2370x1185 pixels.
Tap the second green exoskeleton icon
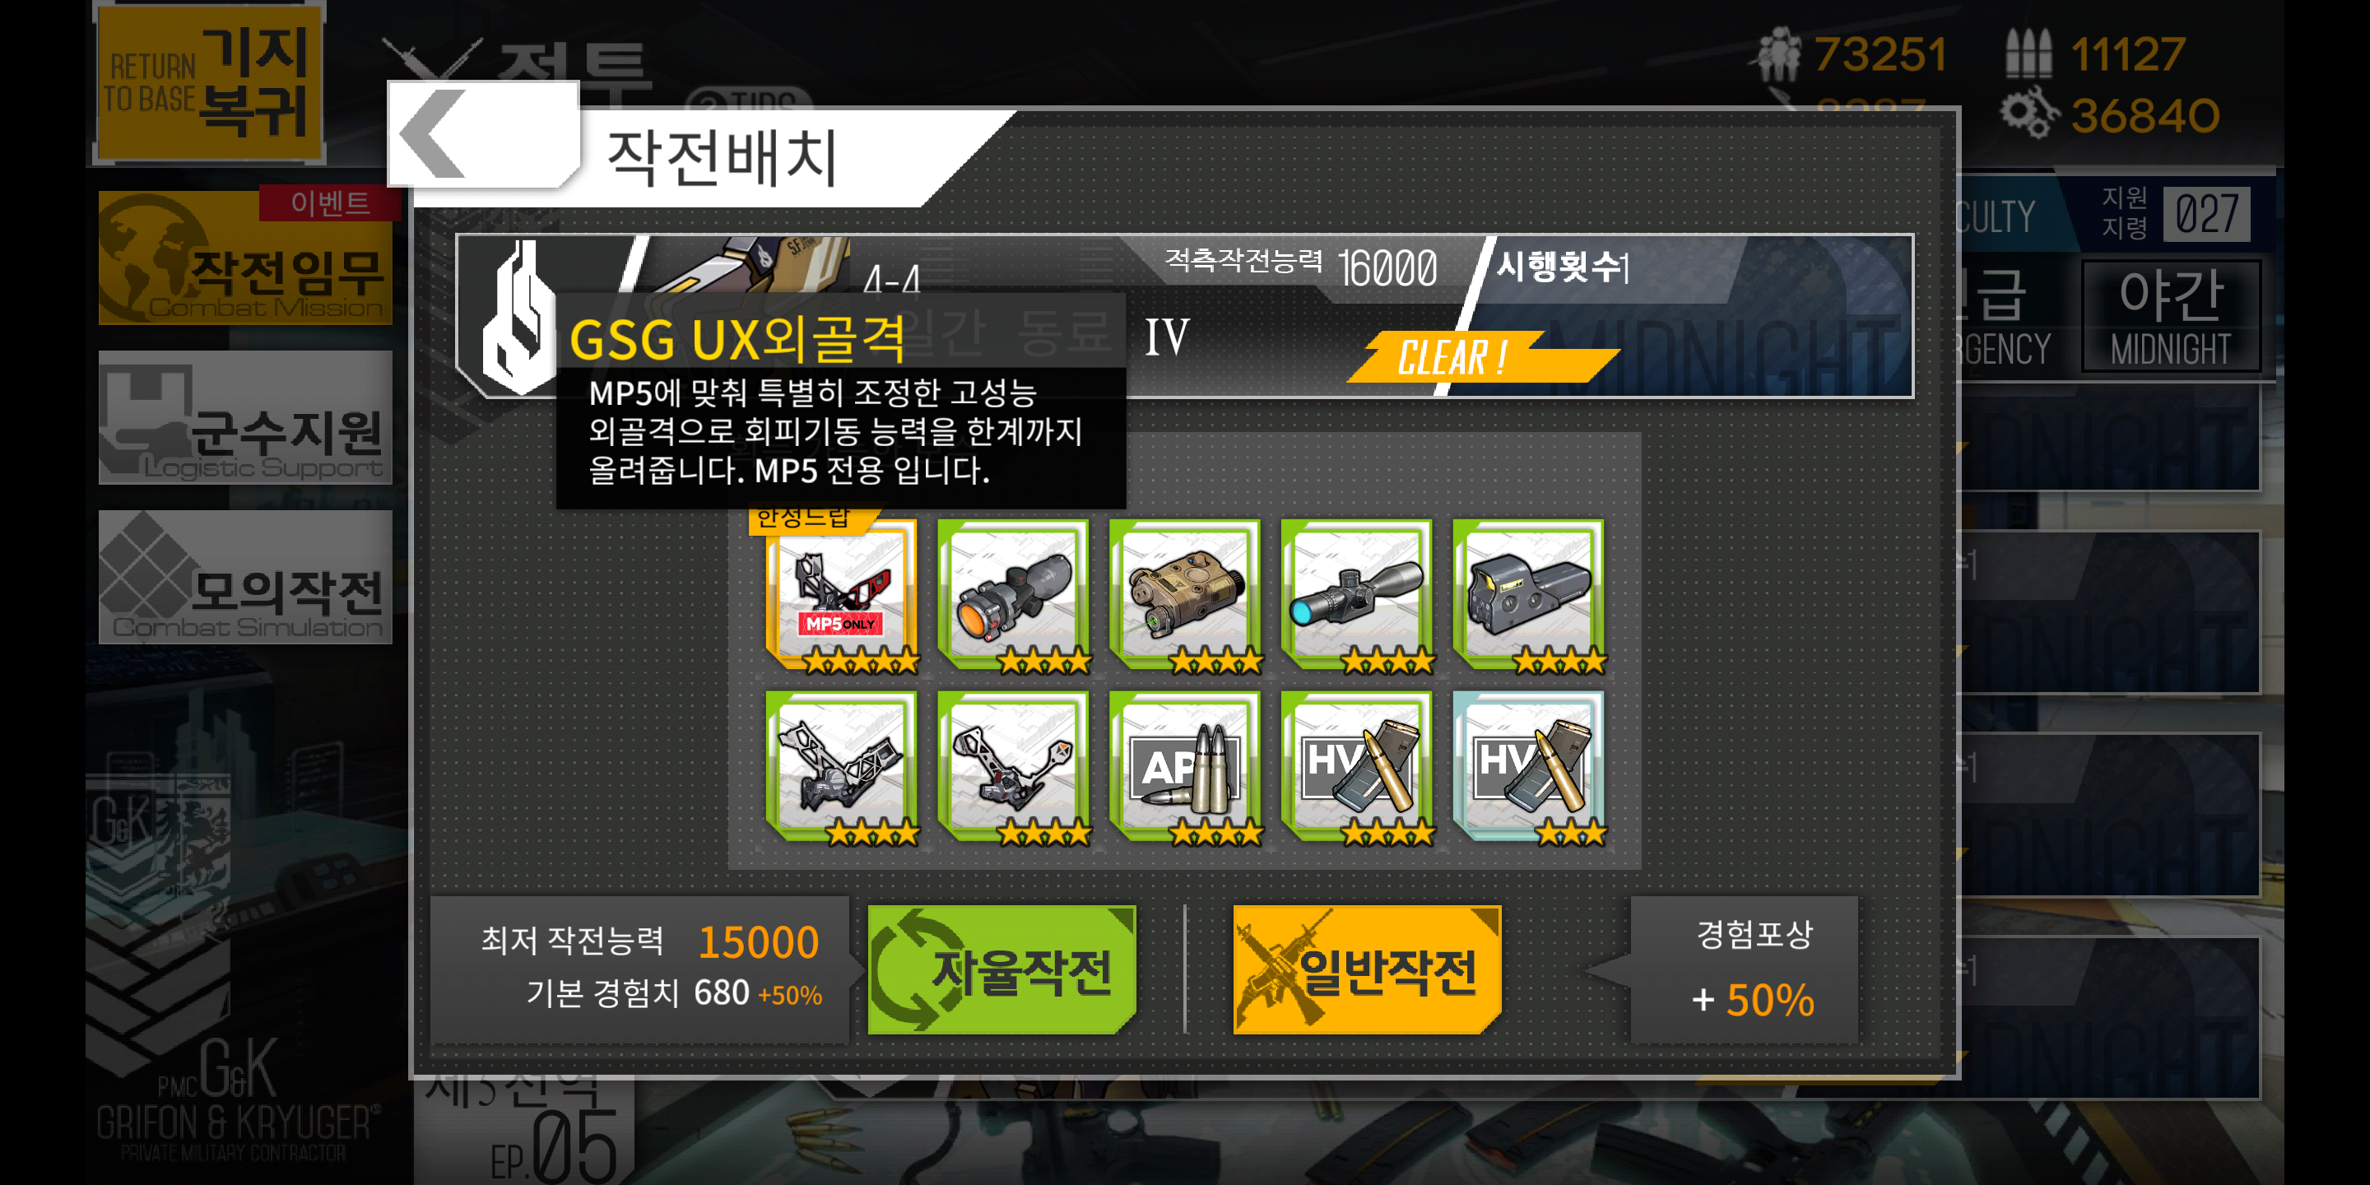pos(1013,767)
